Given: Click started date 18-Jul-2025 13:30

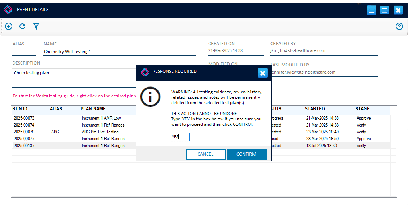Looking at the screenshot, I should [321, 146].
